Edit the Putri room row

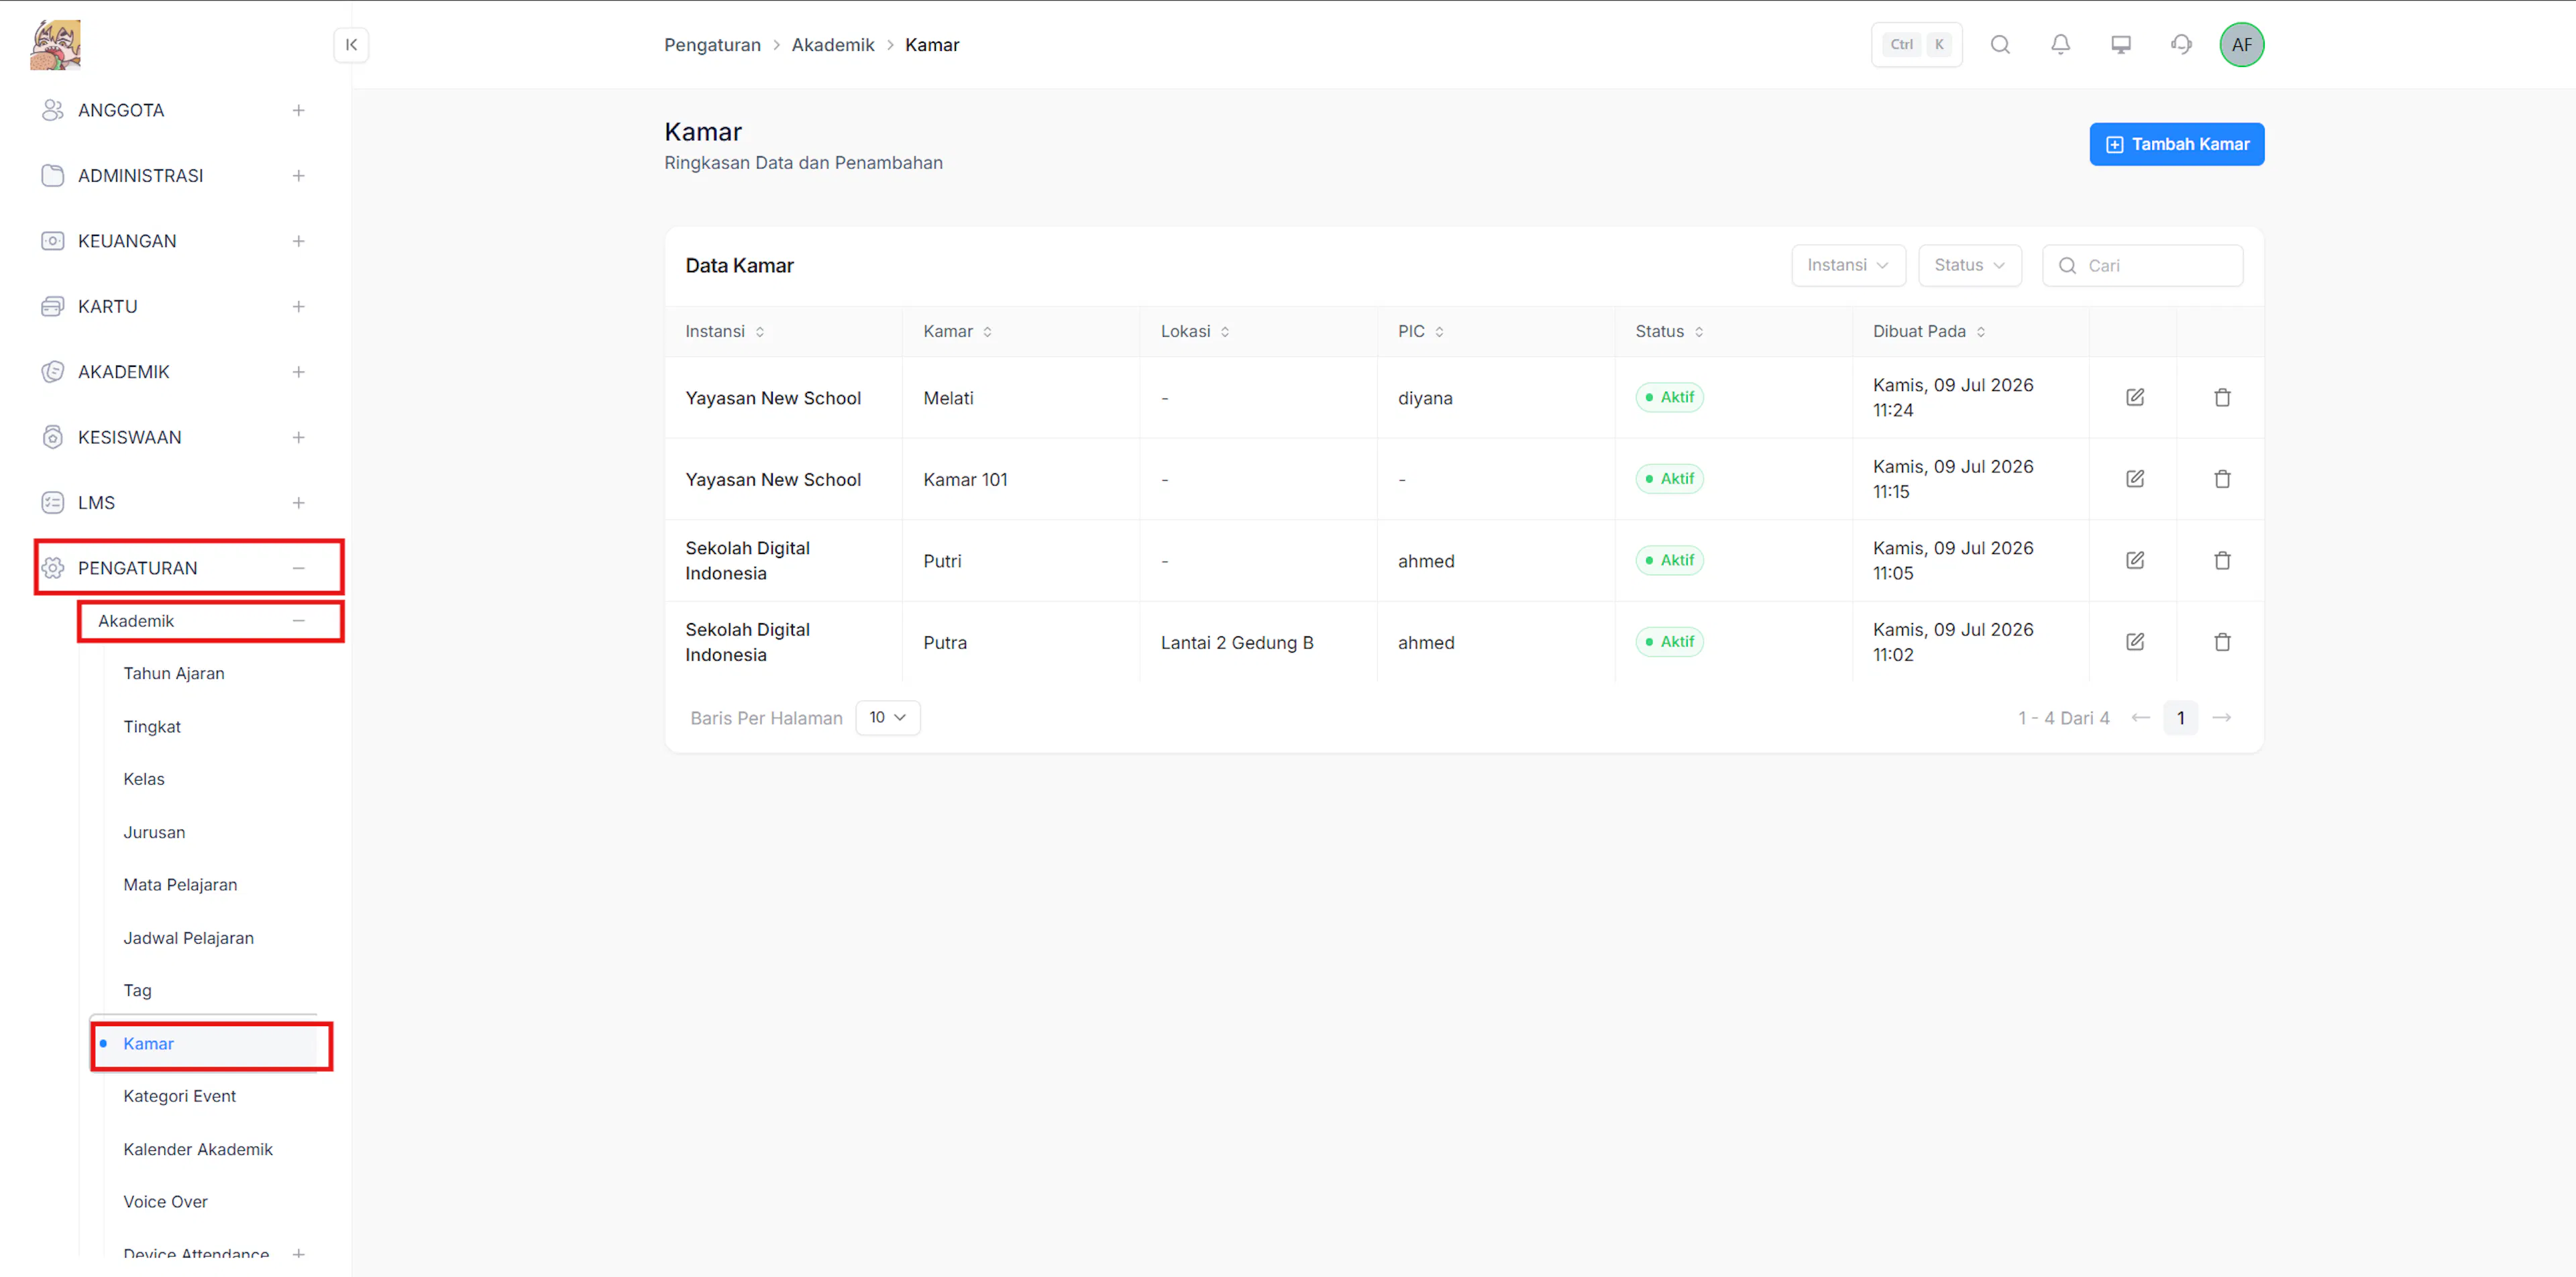(x=2135, y=560)
